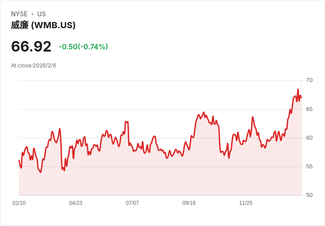Click the 50 y-axis price label
Screen dimensions: 325x226
(x=309, y=195)
